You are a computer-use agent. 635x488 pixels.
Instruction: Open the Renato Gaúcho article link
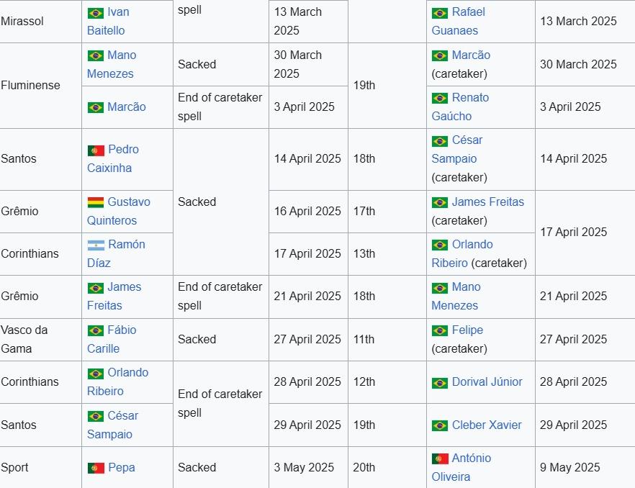coord(470,98)
